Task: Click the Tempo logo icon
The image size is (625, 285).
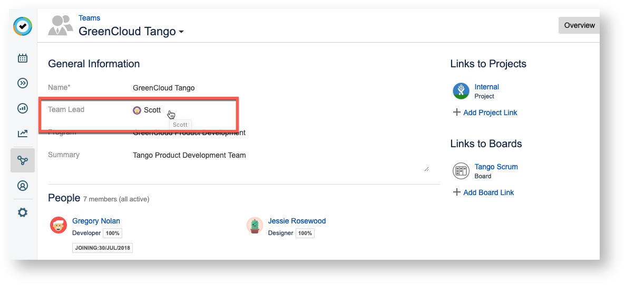Action: [23, 26]
